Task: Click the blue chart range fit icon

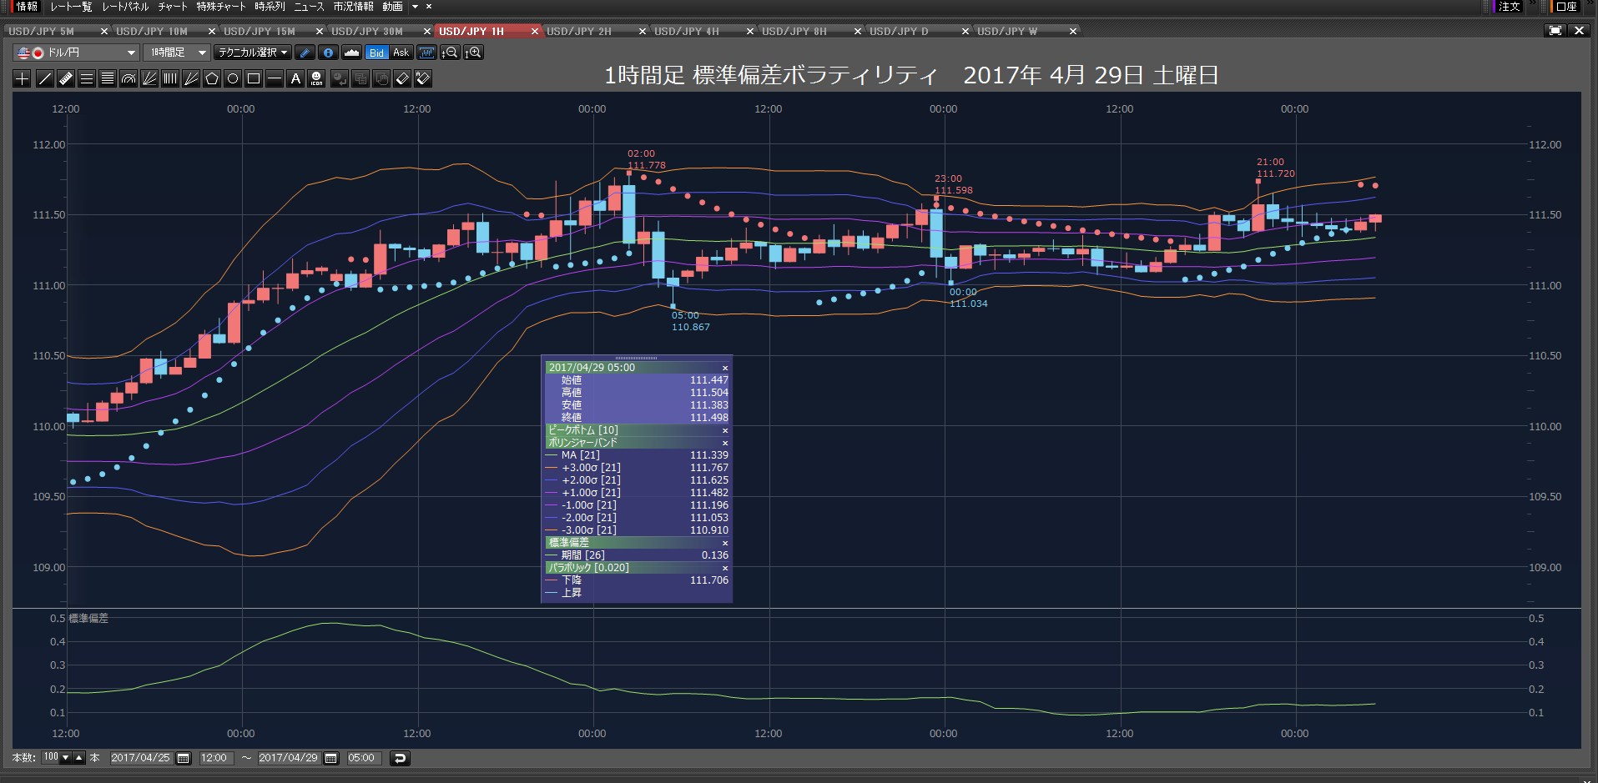Action: [x=427, y=53]
